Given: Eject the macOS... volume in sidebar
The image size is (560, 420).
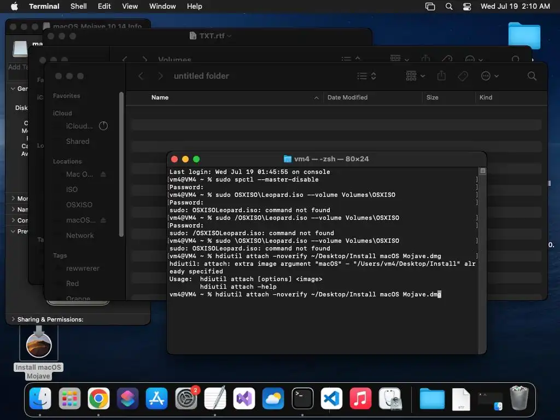Looking at the screenshot, I should tap(103, 220).
